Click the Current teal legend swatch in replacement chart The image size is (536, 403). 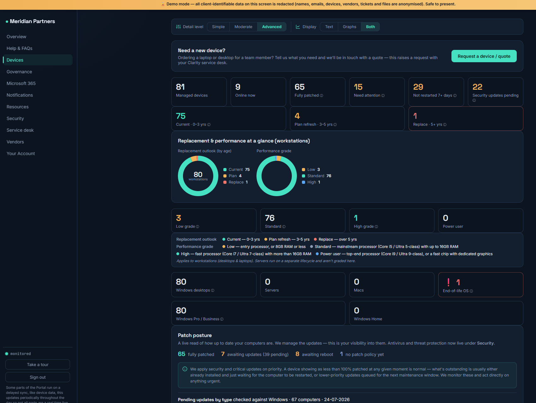[x=225, y=170]
